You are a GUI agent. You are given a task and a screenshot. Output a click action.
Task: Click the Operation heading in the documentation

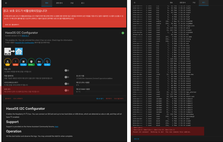[14, 131]
